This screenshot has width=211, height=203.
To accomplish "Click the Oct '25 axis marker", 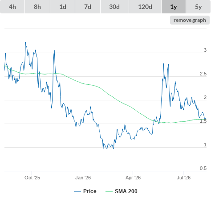I will [32, 178].
